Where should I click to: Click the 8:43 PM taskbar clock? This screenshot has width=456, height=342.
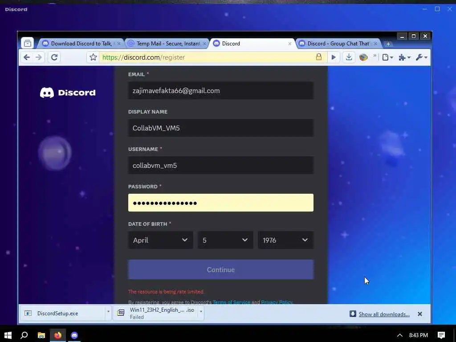pos(419,335)
